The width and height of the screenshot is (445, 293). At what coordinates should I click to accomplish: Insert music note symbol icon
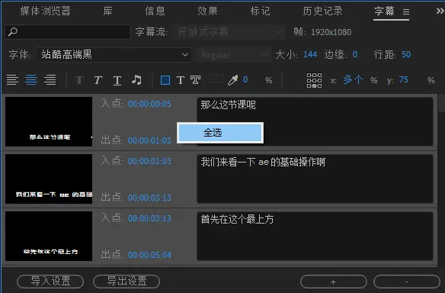[136, 80]
